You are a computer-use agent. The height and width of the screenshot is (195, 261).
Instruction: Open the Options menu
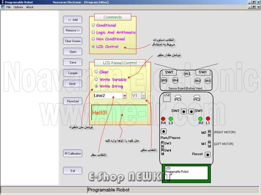pos(18,7)
